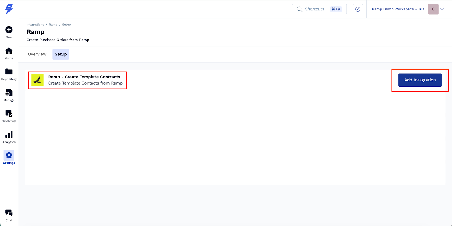
Task: Click the search magnifier icon
Action: coord(299,9)
